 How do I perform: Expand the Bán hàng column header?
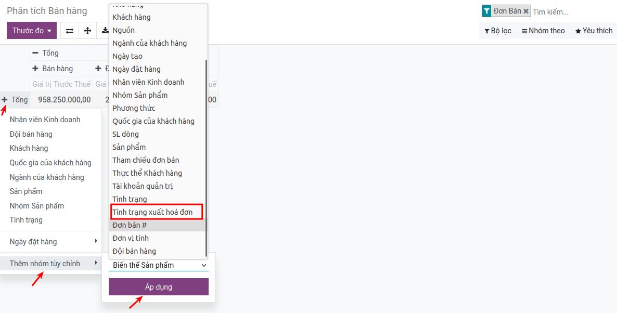coord(35,69)
